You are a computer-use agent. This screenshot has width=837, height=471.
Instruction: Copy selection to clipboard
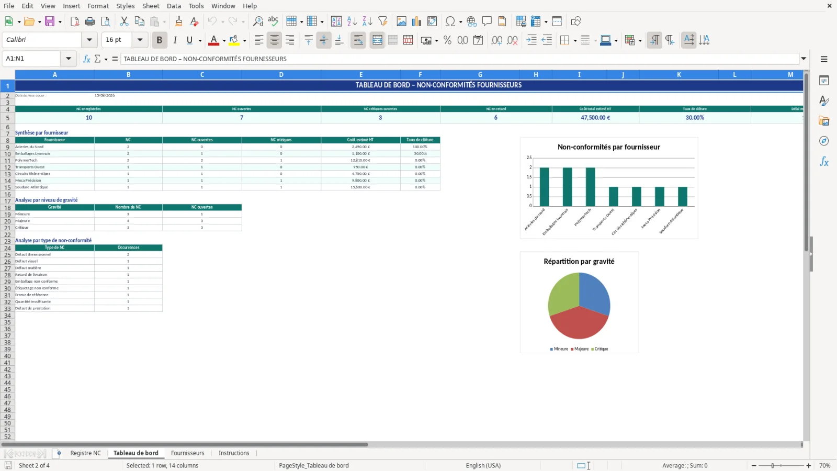coord(139,21)
